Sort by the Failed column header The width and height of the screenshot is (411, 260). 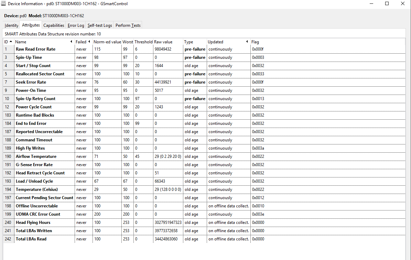pyautogui.click(x=83, y=42)
